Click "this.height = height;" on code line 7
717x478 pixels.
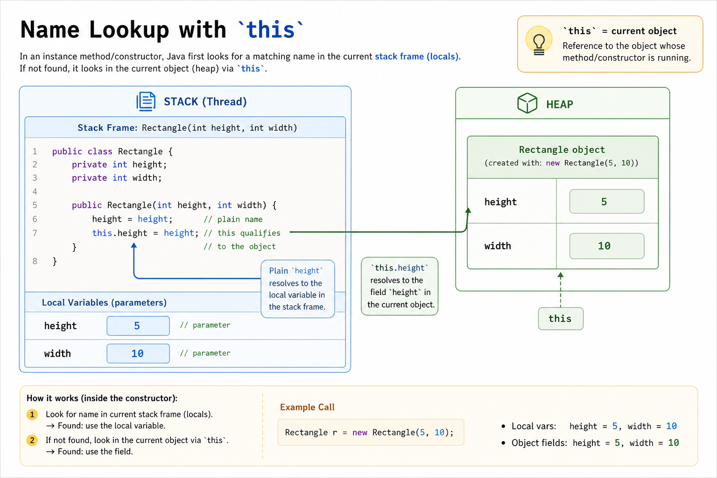coord(145,233)
